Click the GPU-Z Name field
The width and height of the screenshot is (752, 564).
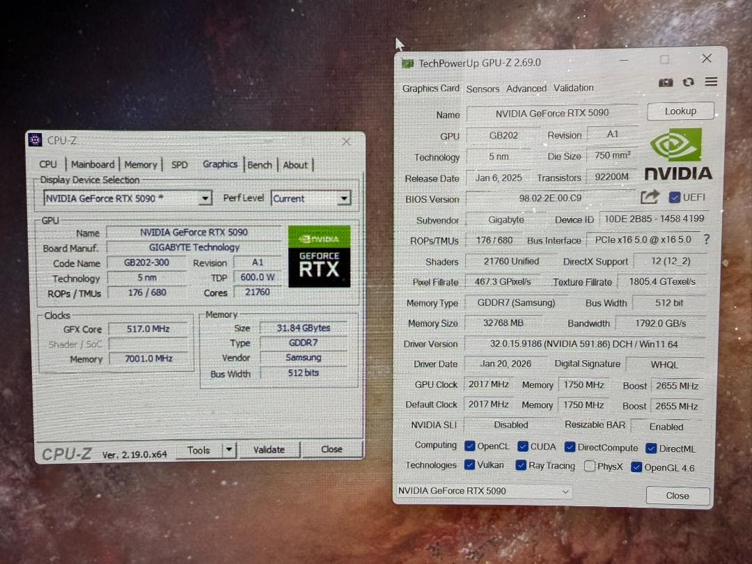[552, 113]
